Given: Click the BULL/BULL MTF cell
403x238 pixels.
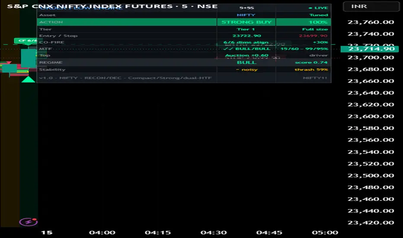Looking at the screenshot, I should coord(247,49).
